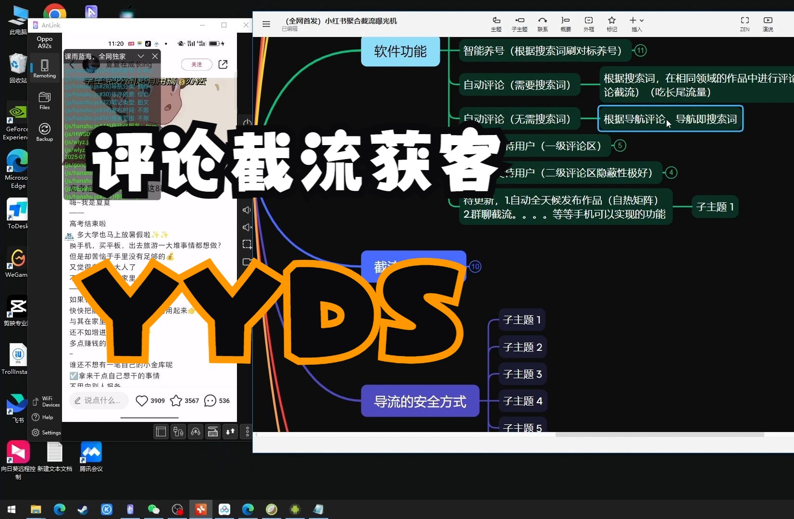The height and width of the screenshot is (519, 794).
Task: Click the 外框 boundary toolbar icon
Action: (589, 24)
